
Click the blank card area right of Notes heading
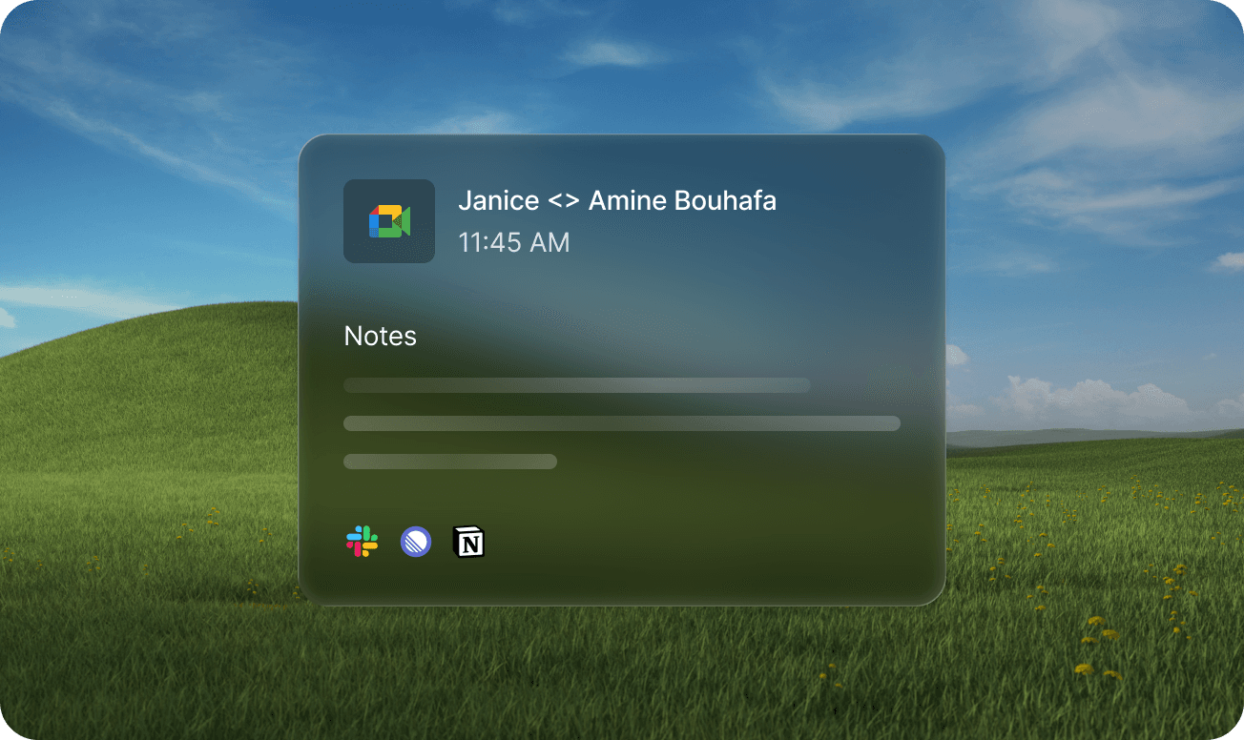pos(668,337)
